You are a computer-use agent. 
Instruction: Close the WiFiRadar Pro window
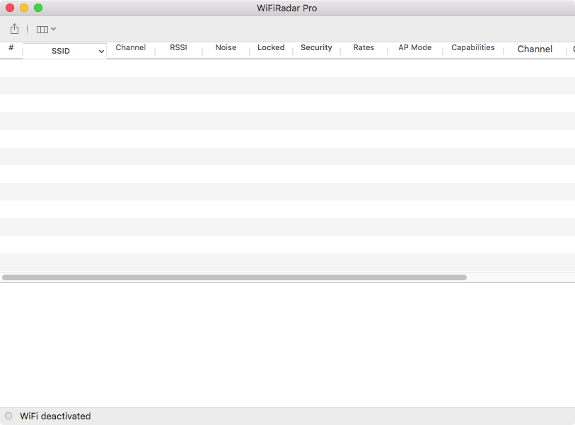[10, 8]
